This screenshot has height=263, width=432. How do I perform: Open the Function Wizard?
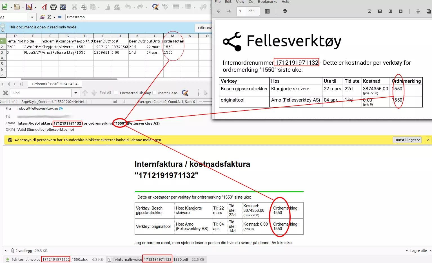42,17
